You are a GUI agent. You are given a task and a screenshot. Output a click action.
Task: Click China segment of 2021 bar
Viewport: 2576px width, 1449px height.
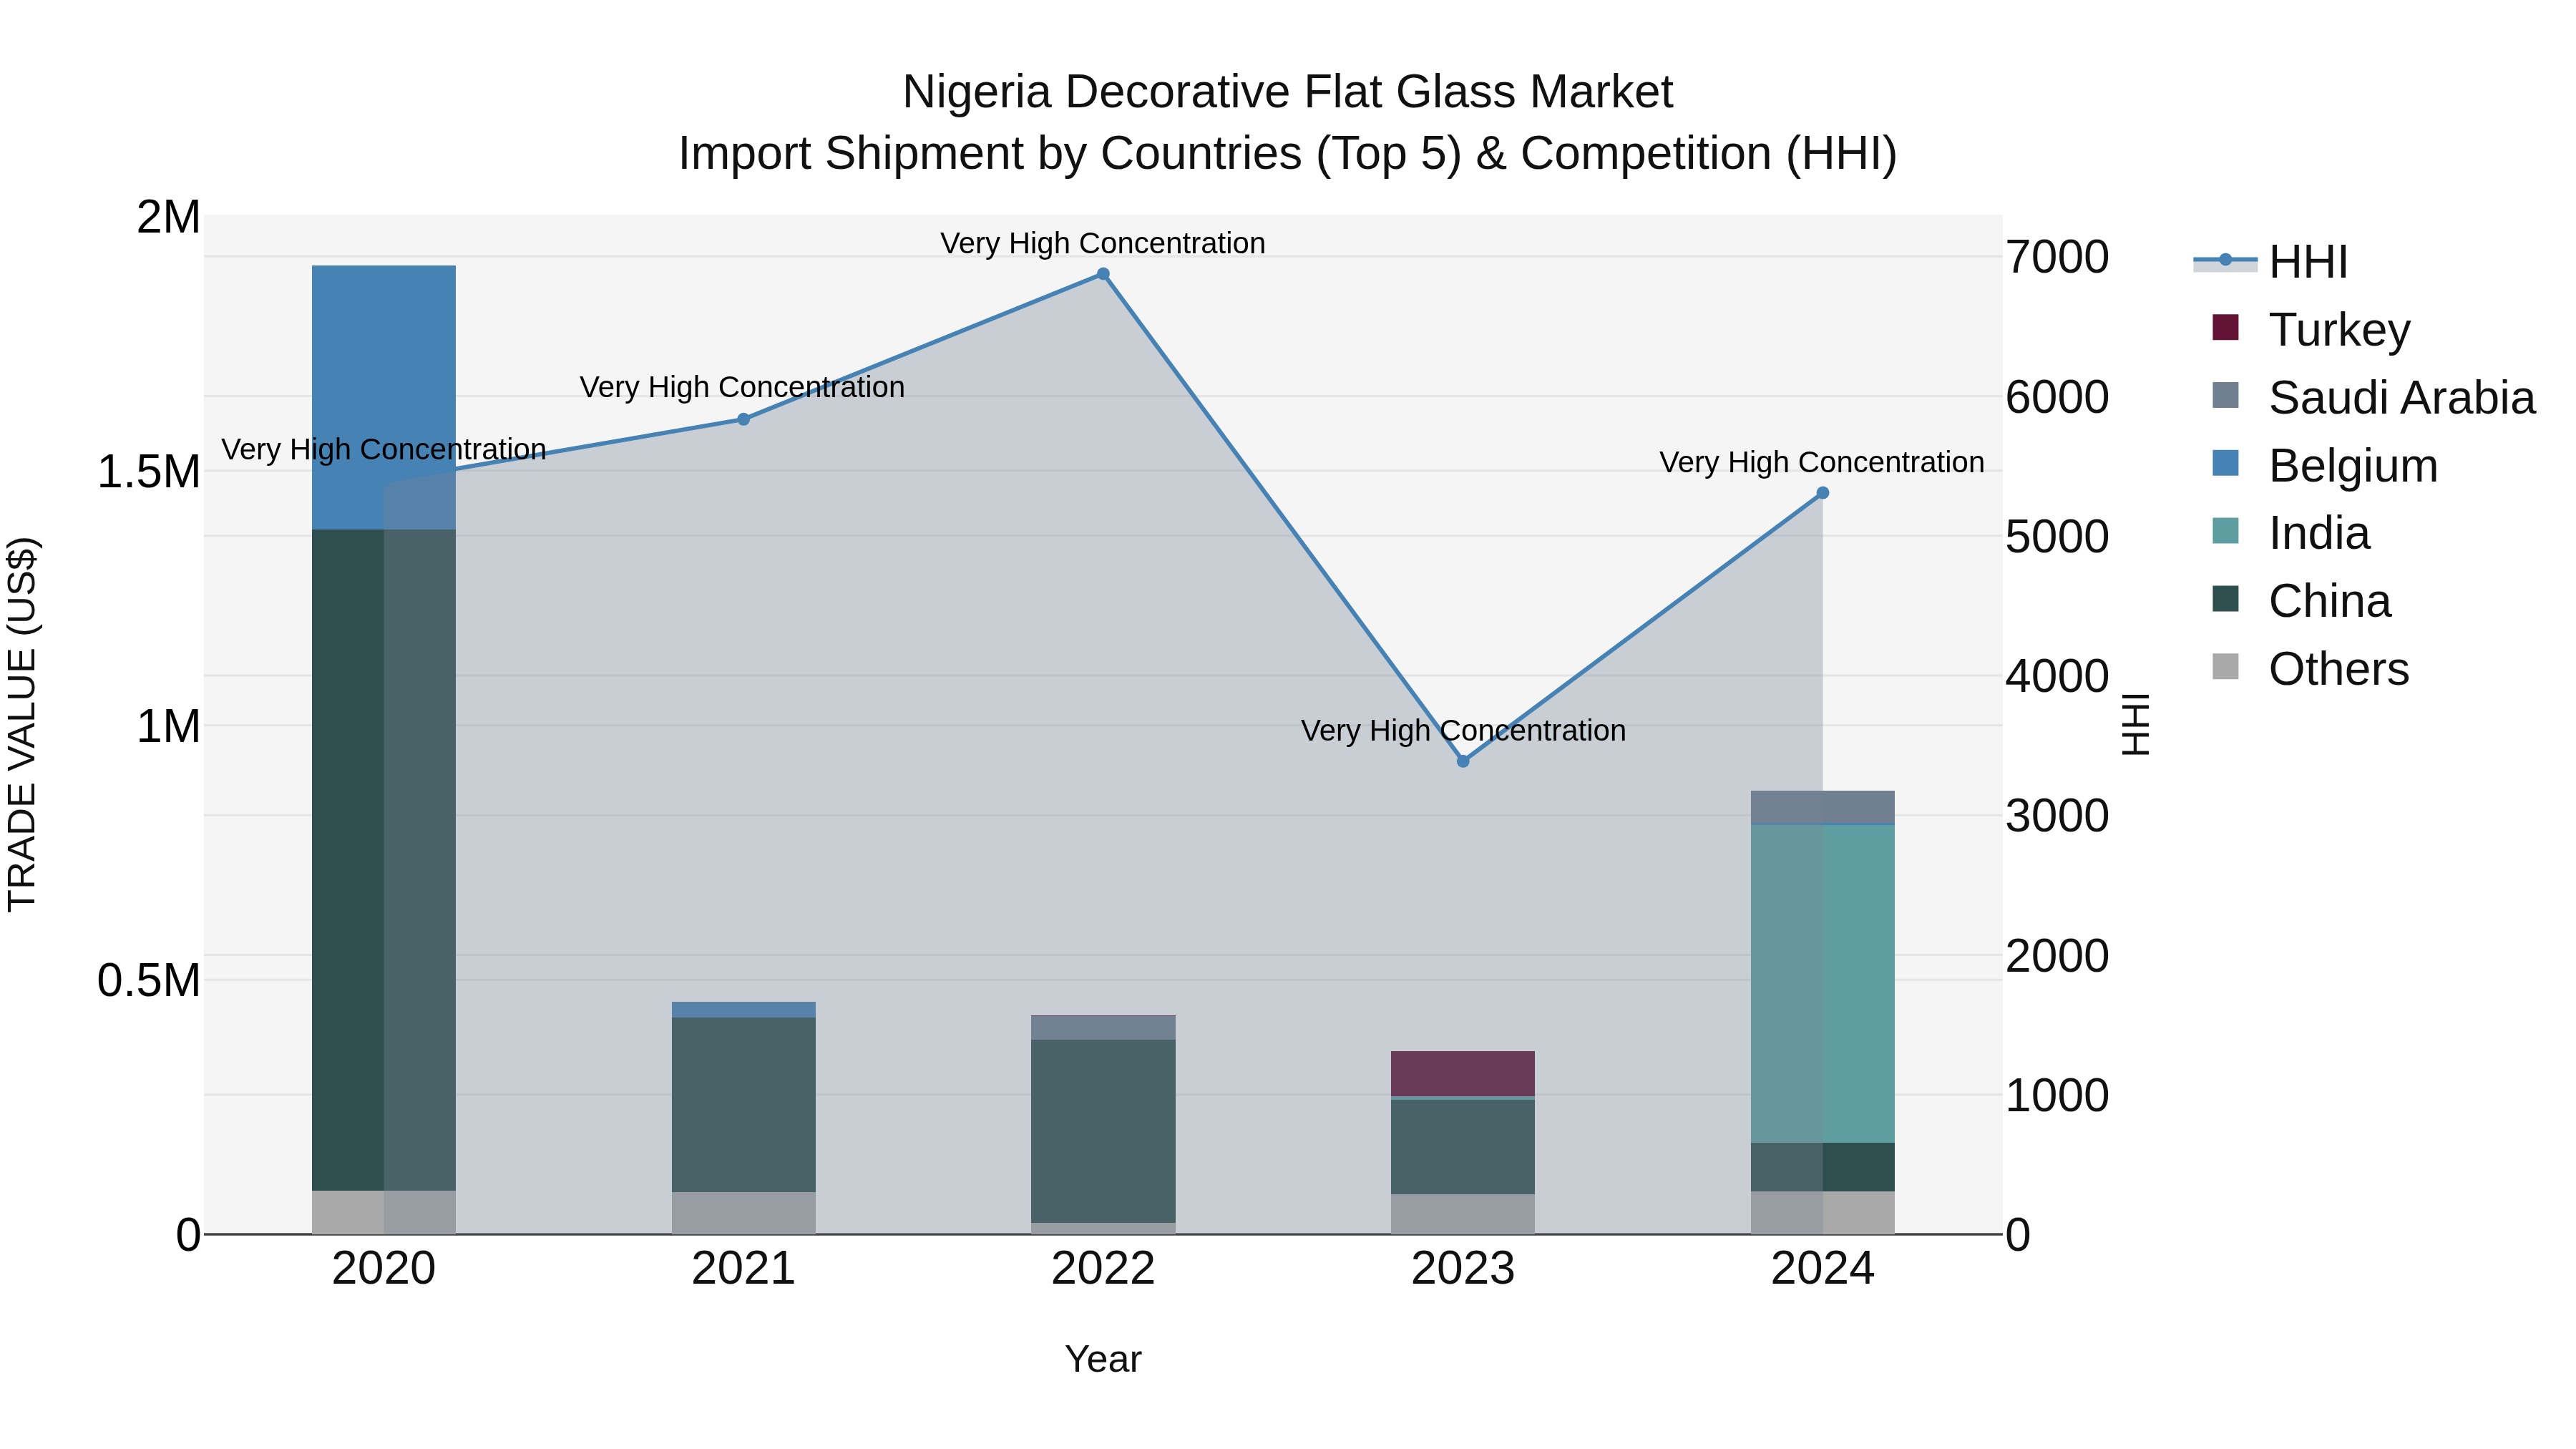(x=743, y=1104)
